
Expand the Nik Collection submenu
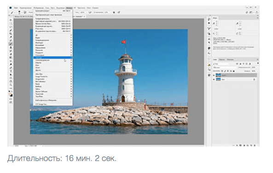[x=53, y=81]
